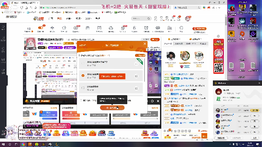The width and height of the screenshot is (262, 147).
Task: Click share icon on first dialog option row
Action: point(136,64)
